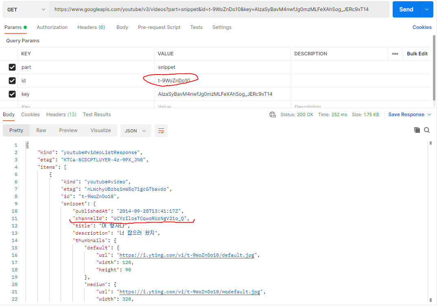Uncheck the 'id' parameter checkbox
Image resolution: width=437 pixels, height=306 pixels.
[12, 81]
